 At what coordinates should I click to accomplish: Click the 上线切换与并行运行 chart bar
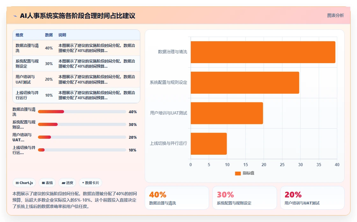click(x=209, y=144)
